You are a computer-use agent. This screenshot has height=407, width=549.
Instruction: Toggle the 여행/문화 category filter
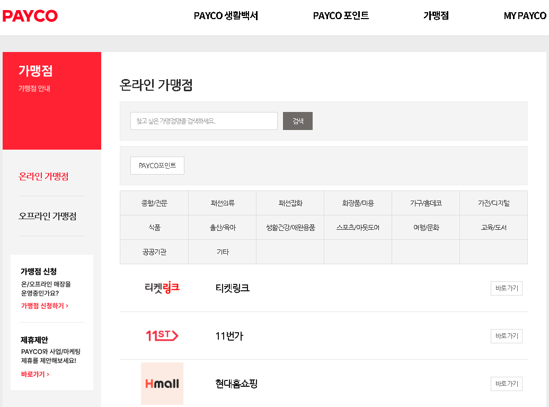point(426,227)
